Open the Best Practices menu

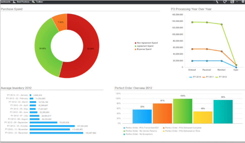click(x=23, y=2)
